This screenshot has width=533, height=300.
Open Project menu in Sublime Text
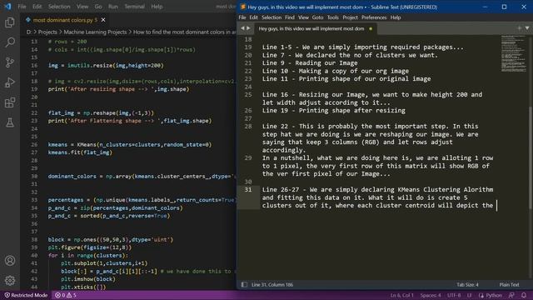(x=350, y=17)
